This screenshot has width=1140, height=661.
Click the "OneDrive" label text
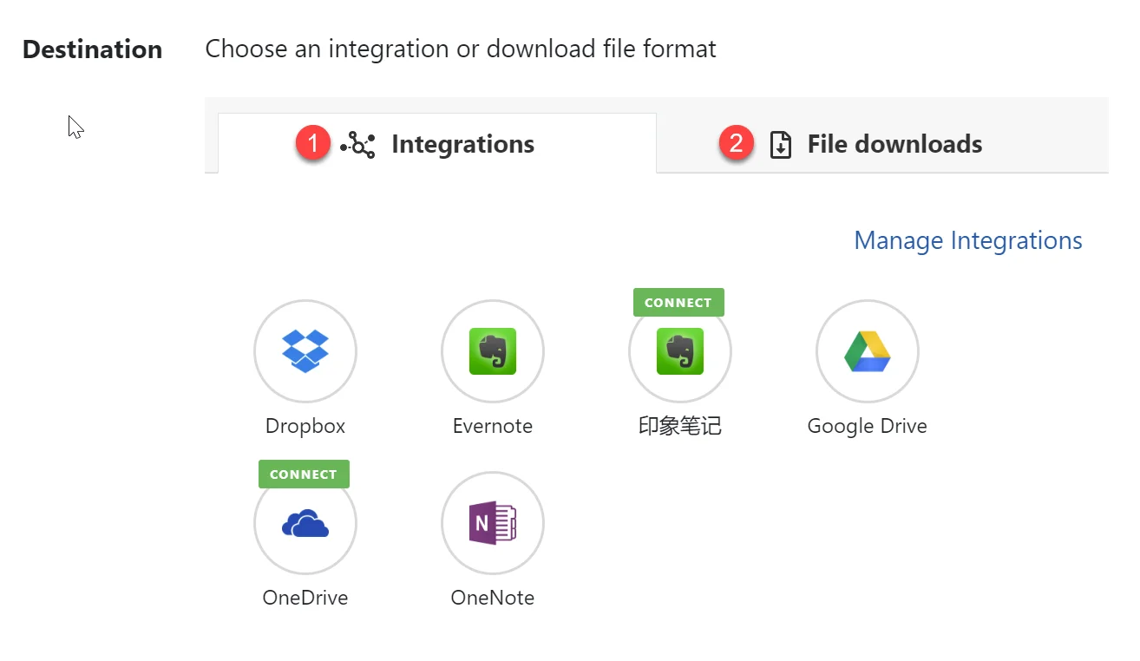[305, 598]
